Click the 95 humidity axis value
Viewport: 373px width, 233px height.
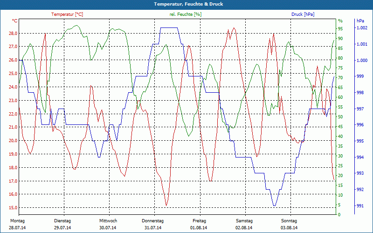(x=341, y=29)
